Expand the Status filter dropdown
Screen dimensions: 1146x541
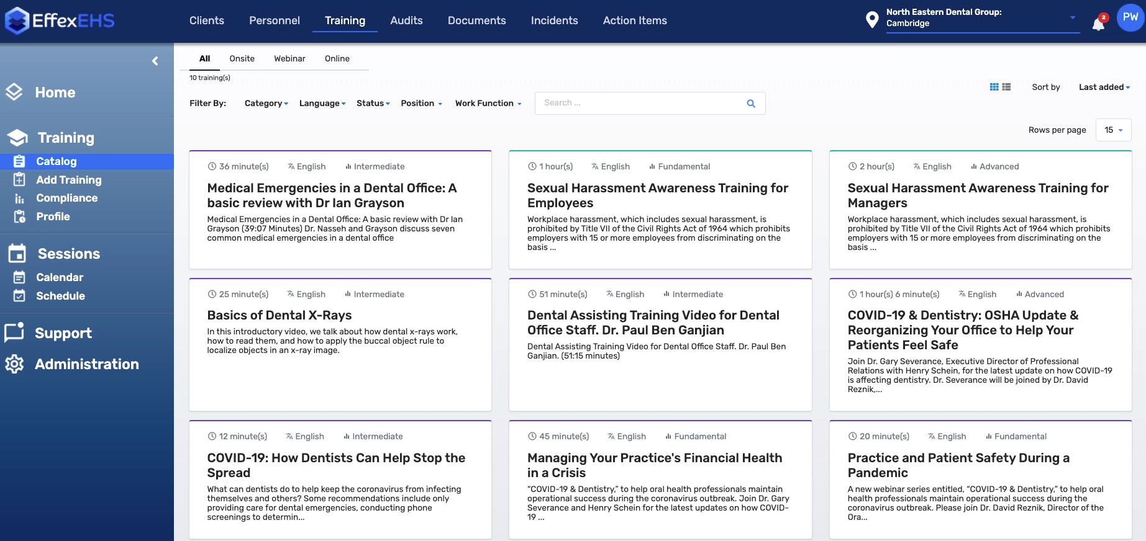click(x=373, y=104)
